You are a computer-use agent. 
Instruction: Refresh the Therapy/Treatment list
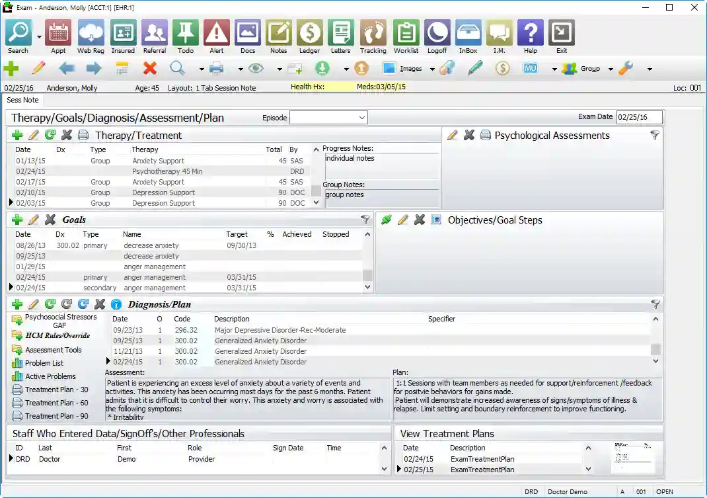click(x=50, y=135)
